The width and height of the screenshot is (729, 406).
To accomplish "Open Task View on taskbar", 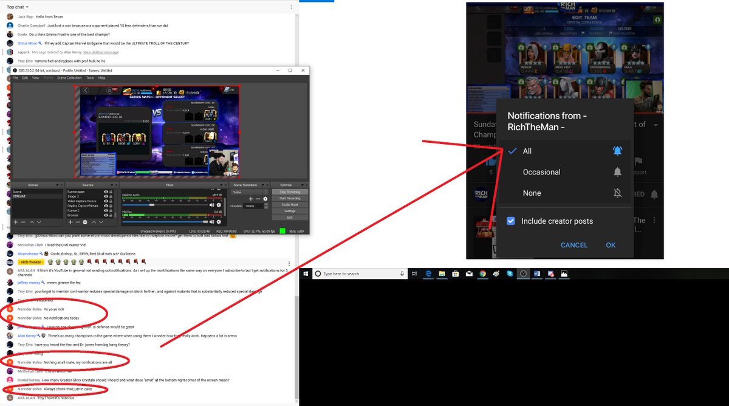I will pyautogui.click(x=414, y=274).
